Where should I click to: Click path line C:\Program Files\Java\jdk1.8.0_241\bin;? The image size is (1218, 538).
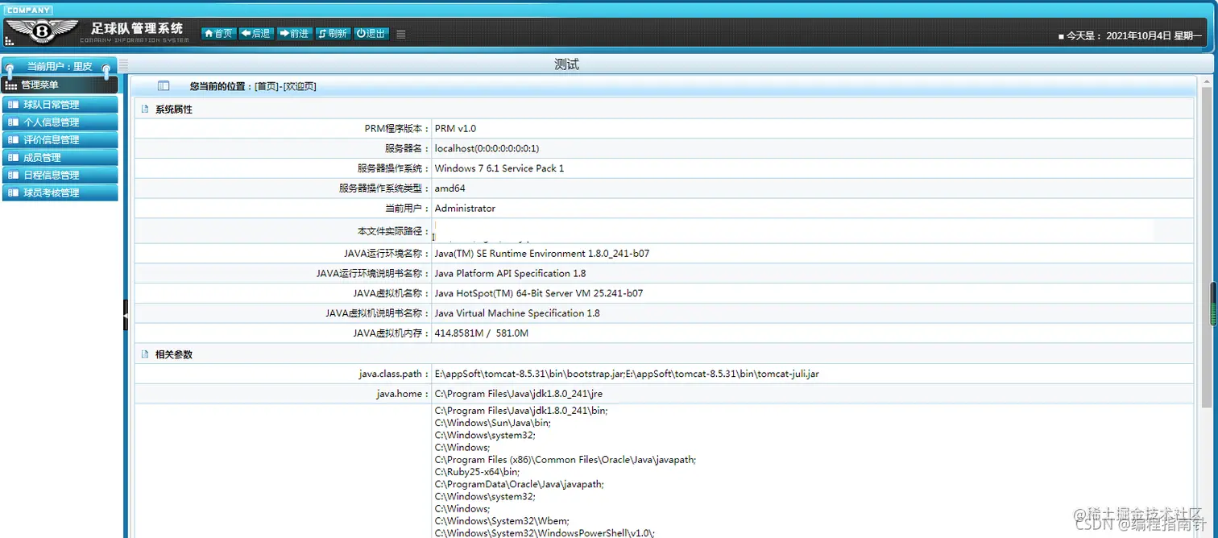(x=520, y=411)
